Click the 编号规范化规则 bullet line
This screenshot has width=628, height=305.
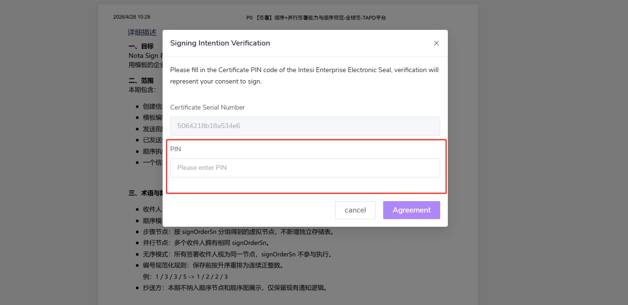[x=213, y=266]
